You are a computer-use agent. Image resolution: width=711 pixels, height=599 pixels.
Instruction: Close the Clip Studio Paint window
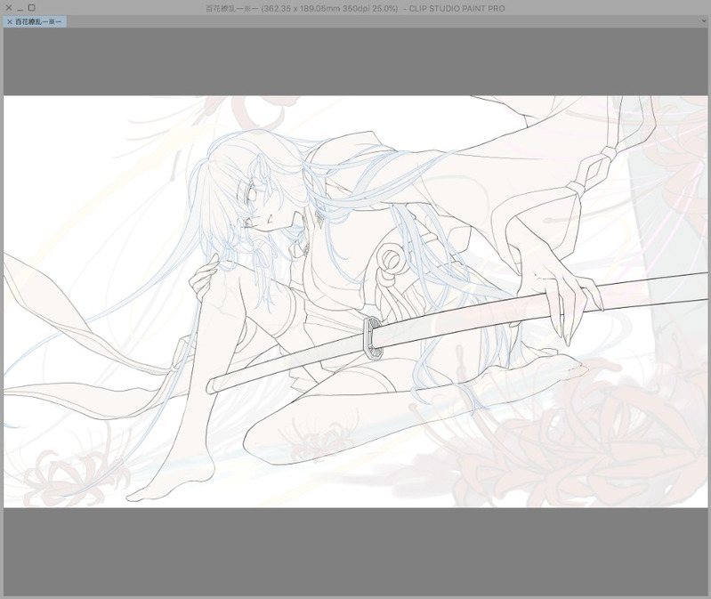point(9,8)
